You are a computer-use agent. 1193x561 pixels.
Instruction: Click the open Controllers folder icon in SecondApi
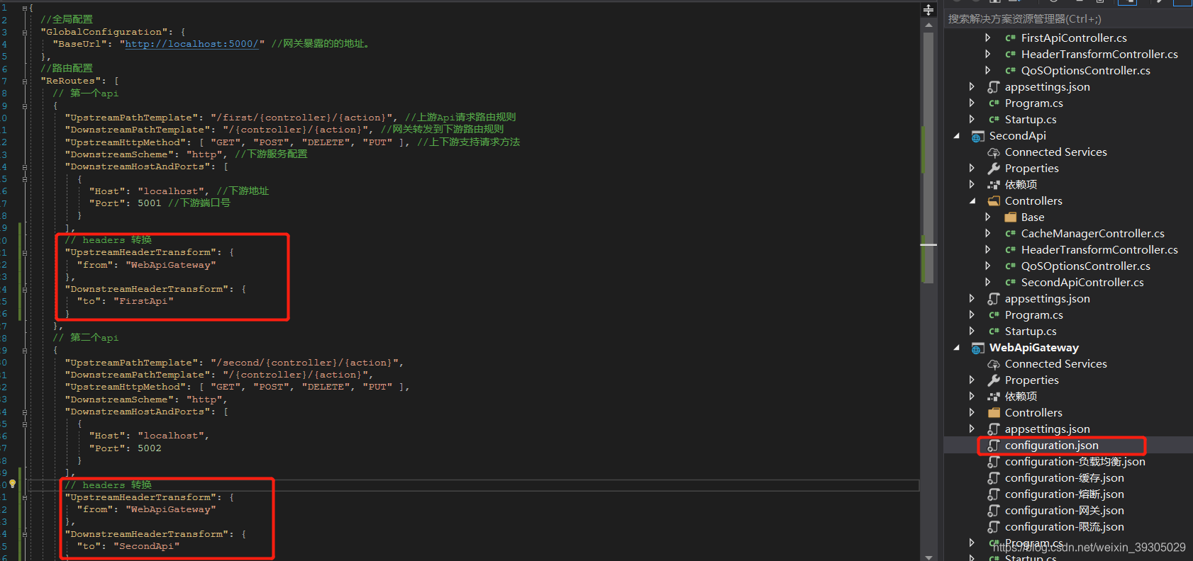tap(994, 201)
